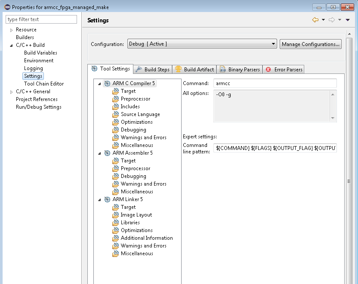The height and width of the screenshot is (284, 358).
Task: Switch to the Build Steps tab
Action: pyautogui.click(x=153, y=70)
